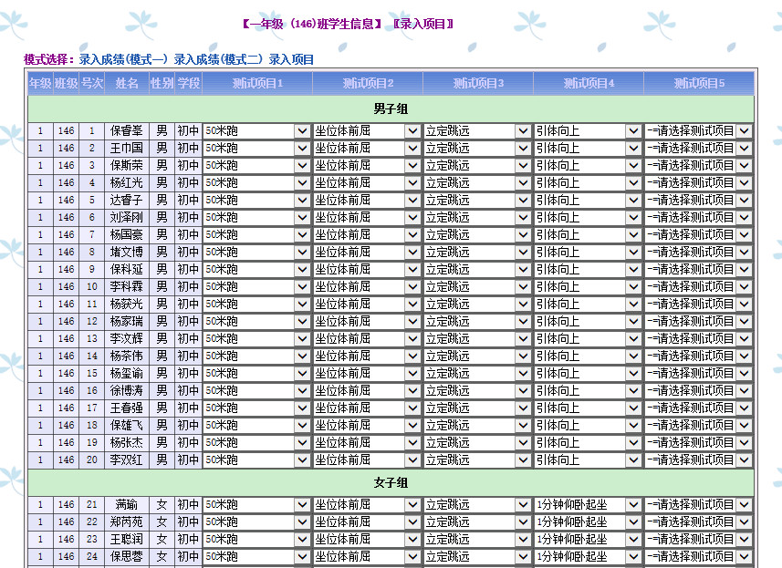The image size is (782, 568).
Task: Click the 测试项目4 column header
Action: point(589,83)
